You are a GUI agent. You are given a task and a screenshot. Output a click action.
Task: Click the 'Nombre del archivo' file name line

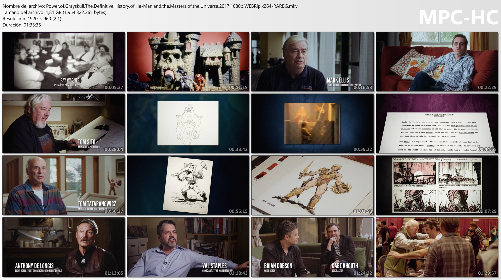150,6
